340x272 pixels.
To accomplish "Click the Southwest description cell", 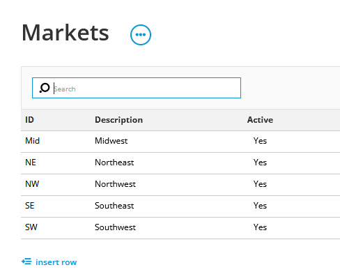I will click(115, 227).
